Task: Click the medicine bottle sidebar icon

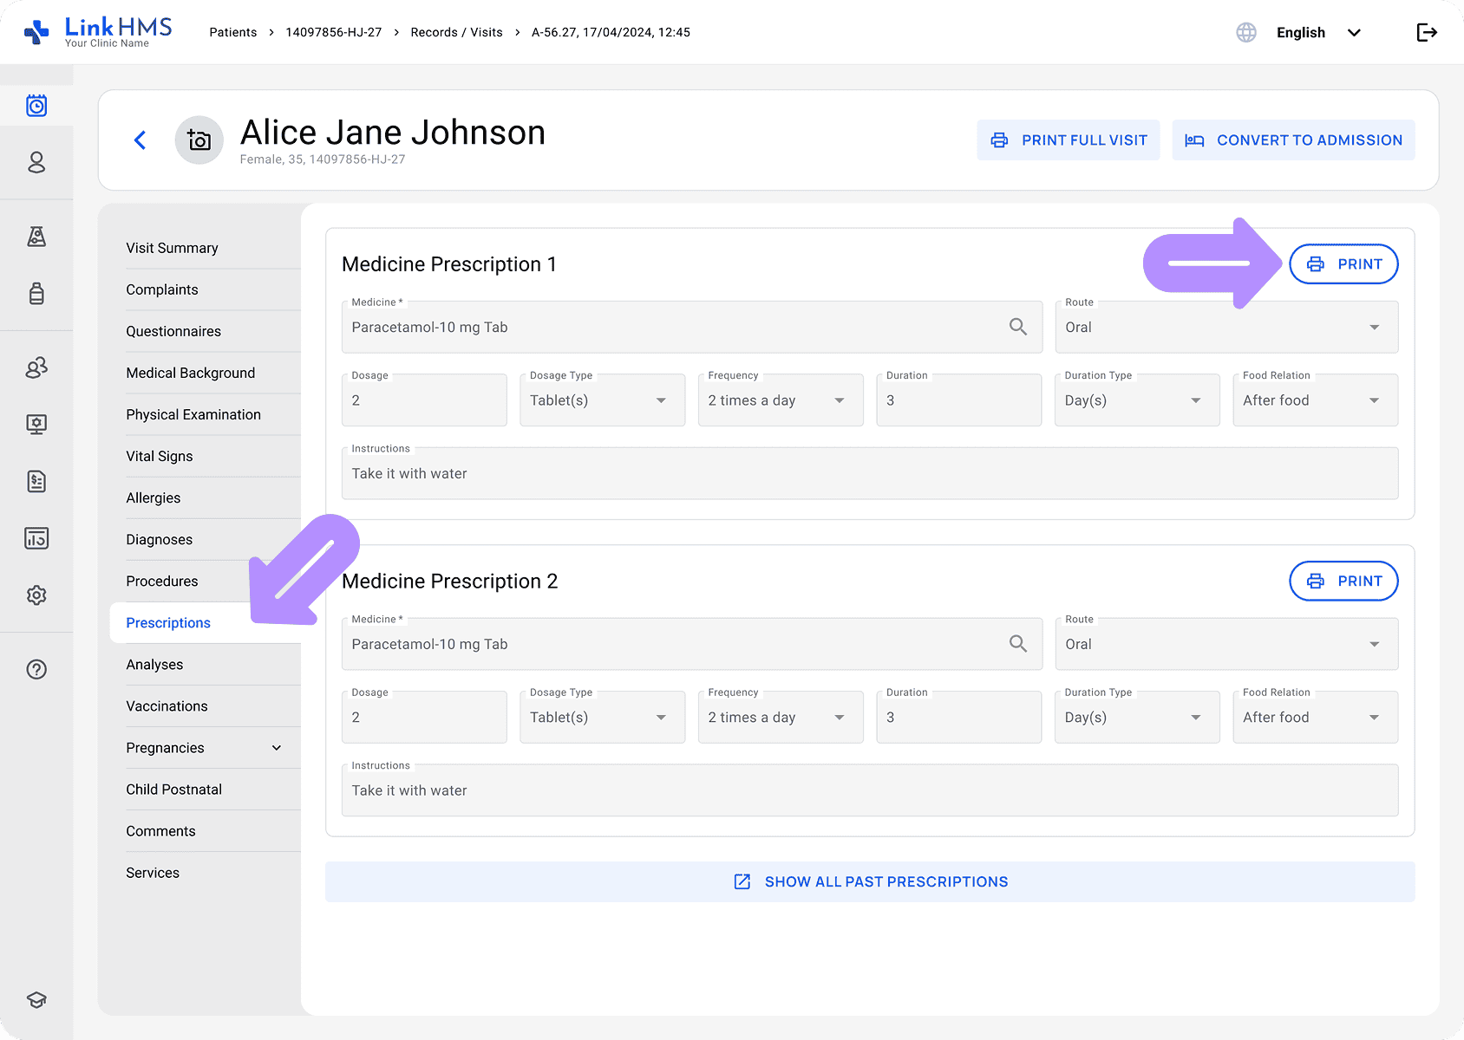Action: pyautogui.click(x=36, y=293)
